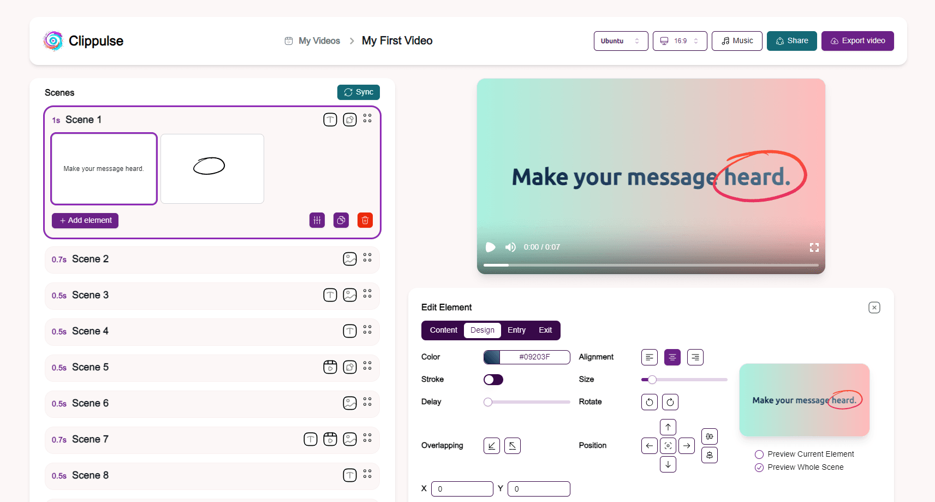Viewport: 935px width, 502px height.
Task: Move the element up with the arrow icon
Action: (668, 427)
